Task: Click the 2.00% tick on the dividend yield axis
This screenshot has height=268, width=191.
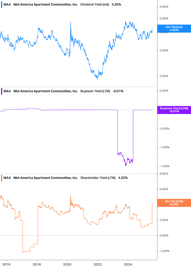Action: 164,76
